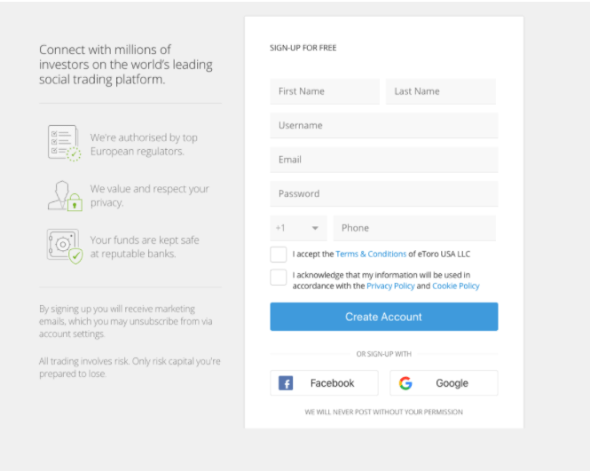Click the bank safe shield icon
Image resolution: width=590 pixels, height=471 pixels.
(x=64, y=246)
